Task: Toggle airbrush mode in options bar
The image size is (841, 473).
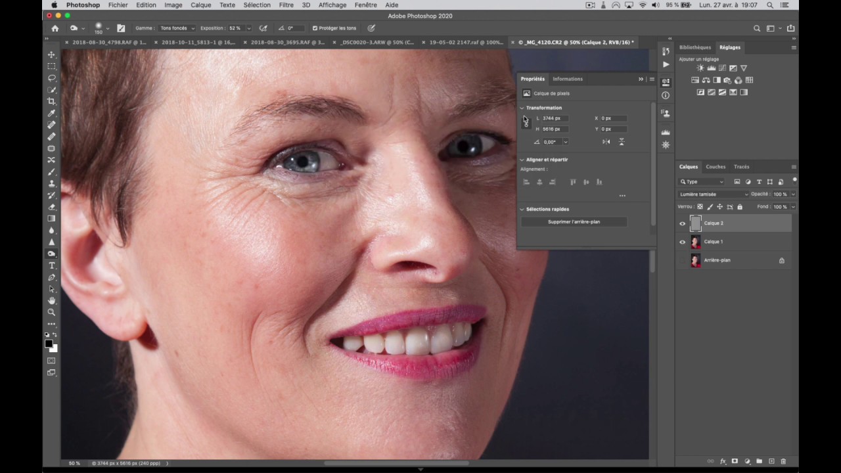Action: point(263,28)
